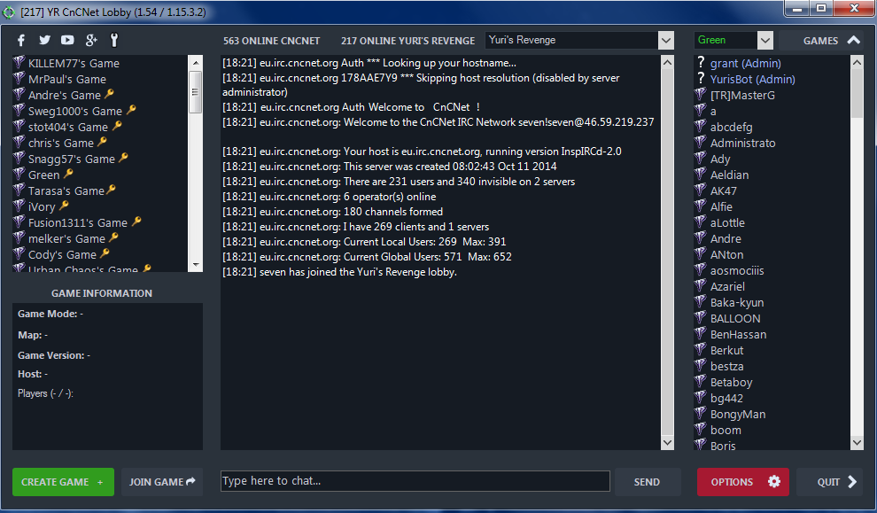
Task: Click the question mark icon beside YurisBot (Admin)
Action: 701,78
